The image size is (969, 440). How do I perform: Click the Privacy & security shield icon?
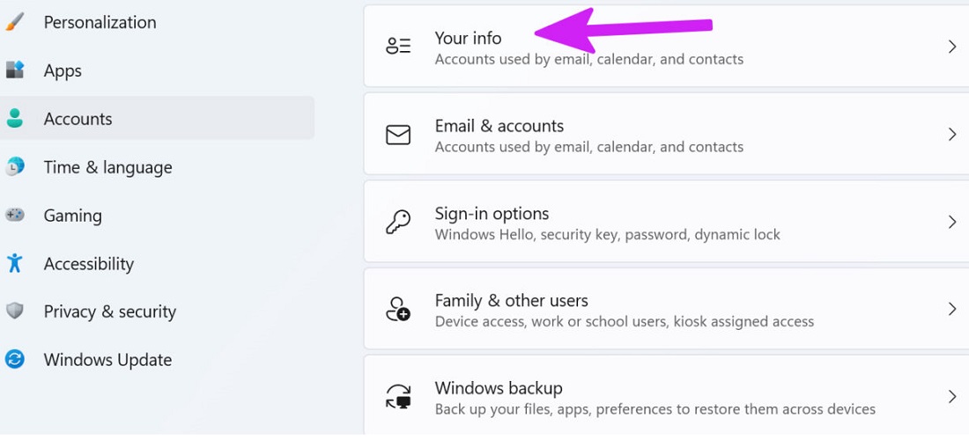14,312
